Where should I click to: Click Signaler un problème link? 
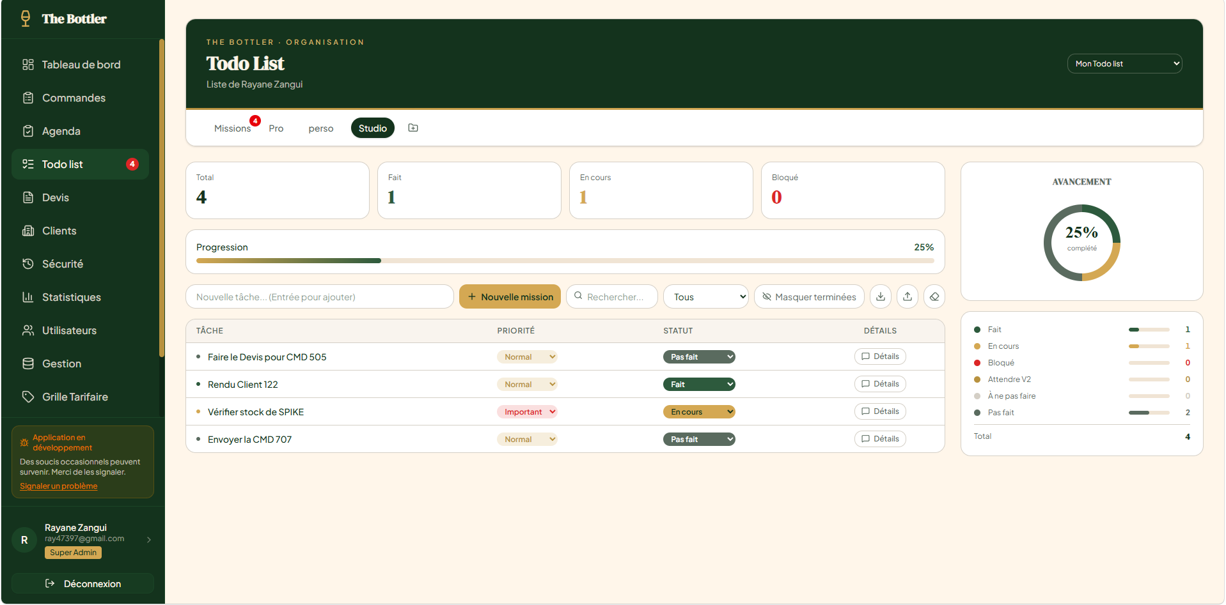(x=59, y=486)
